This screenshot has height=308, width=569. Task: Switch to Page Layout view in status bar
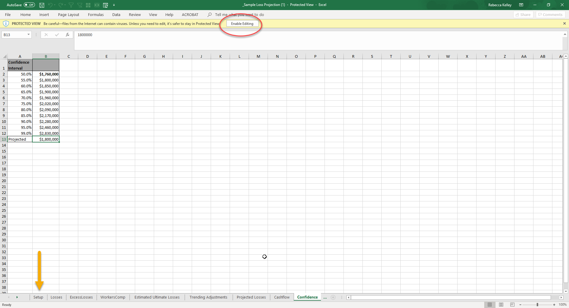point(501,304)
